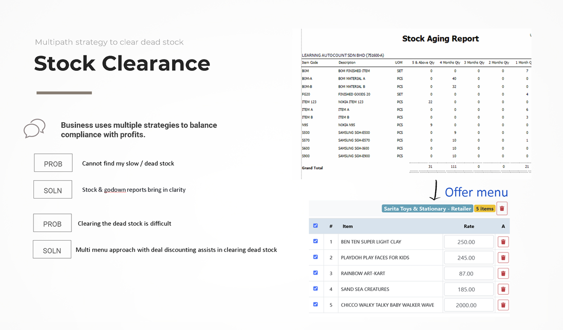Click the PROB box beside 'Cannot find my slow / dead stock'
The image size is (563, 330).
click(x=53, y=163)
